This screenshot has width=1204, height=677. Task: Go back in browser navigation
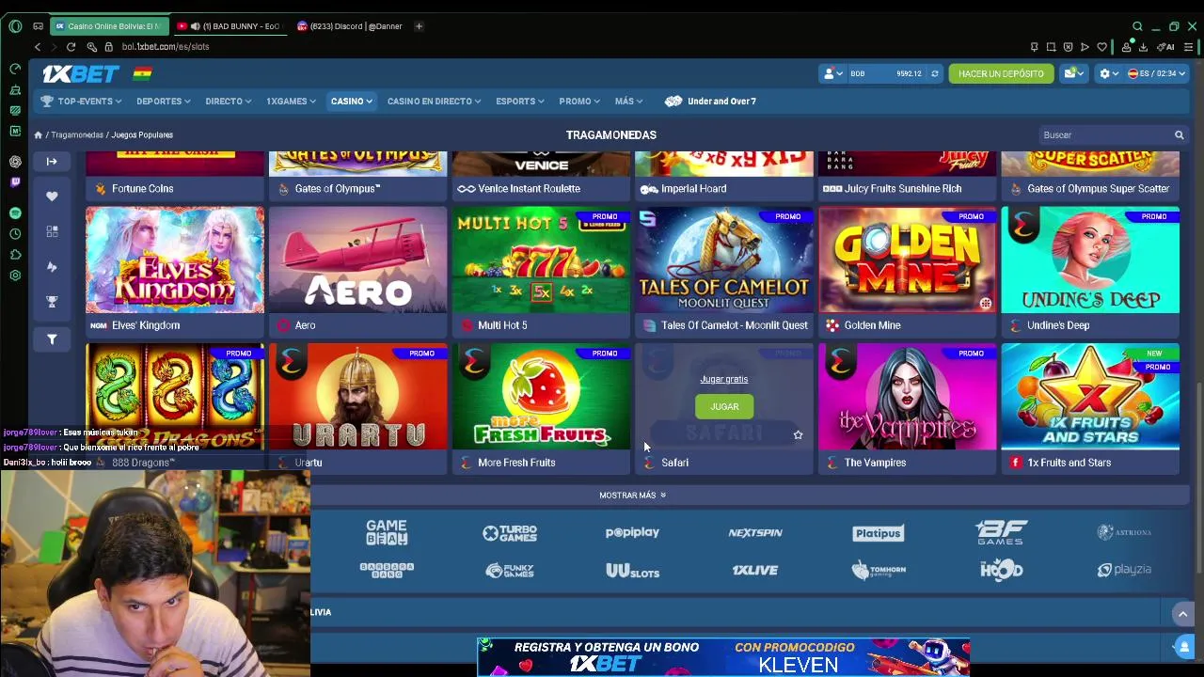(x=38, y=47)
